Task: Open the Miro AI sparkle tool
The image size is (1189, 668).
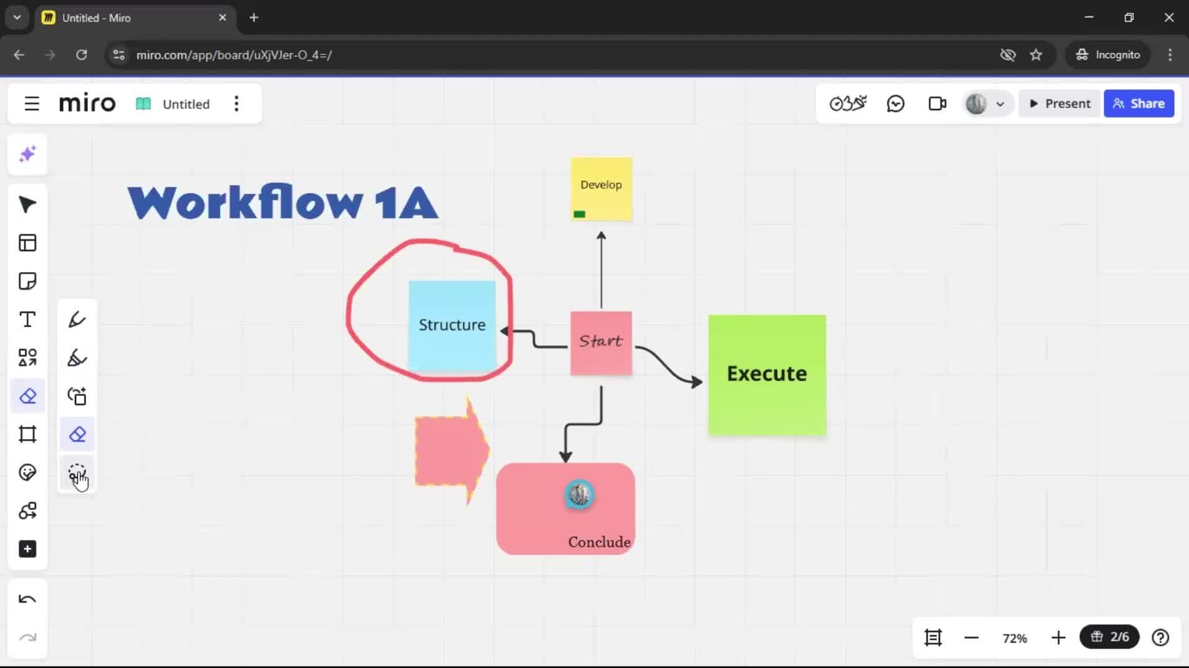Action: tap(27, 154)
